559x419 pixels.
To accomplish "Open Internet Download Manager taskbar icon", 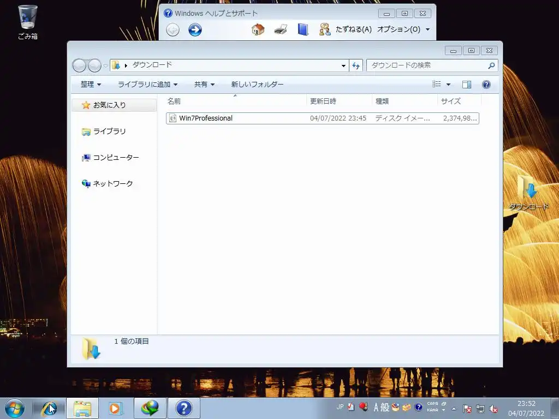I will pyautogui.click(x=150, y=408).
